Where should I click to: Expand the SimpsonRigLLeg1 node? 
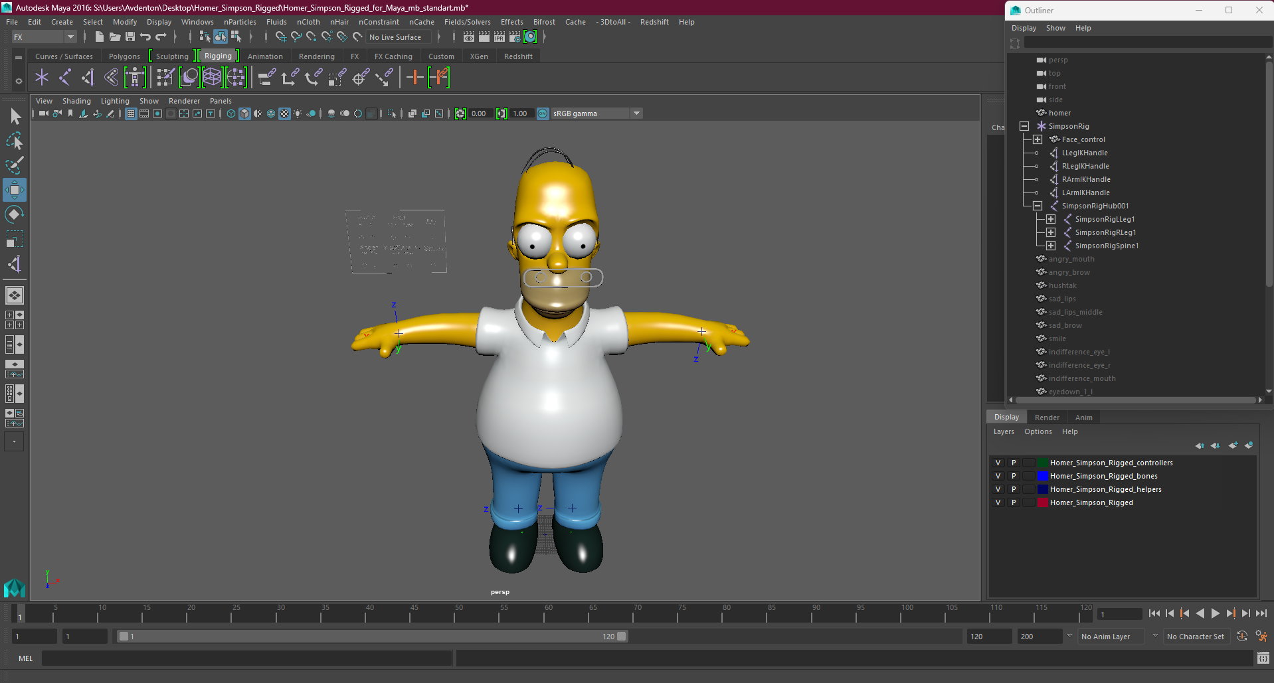point(1051,219)
